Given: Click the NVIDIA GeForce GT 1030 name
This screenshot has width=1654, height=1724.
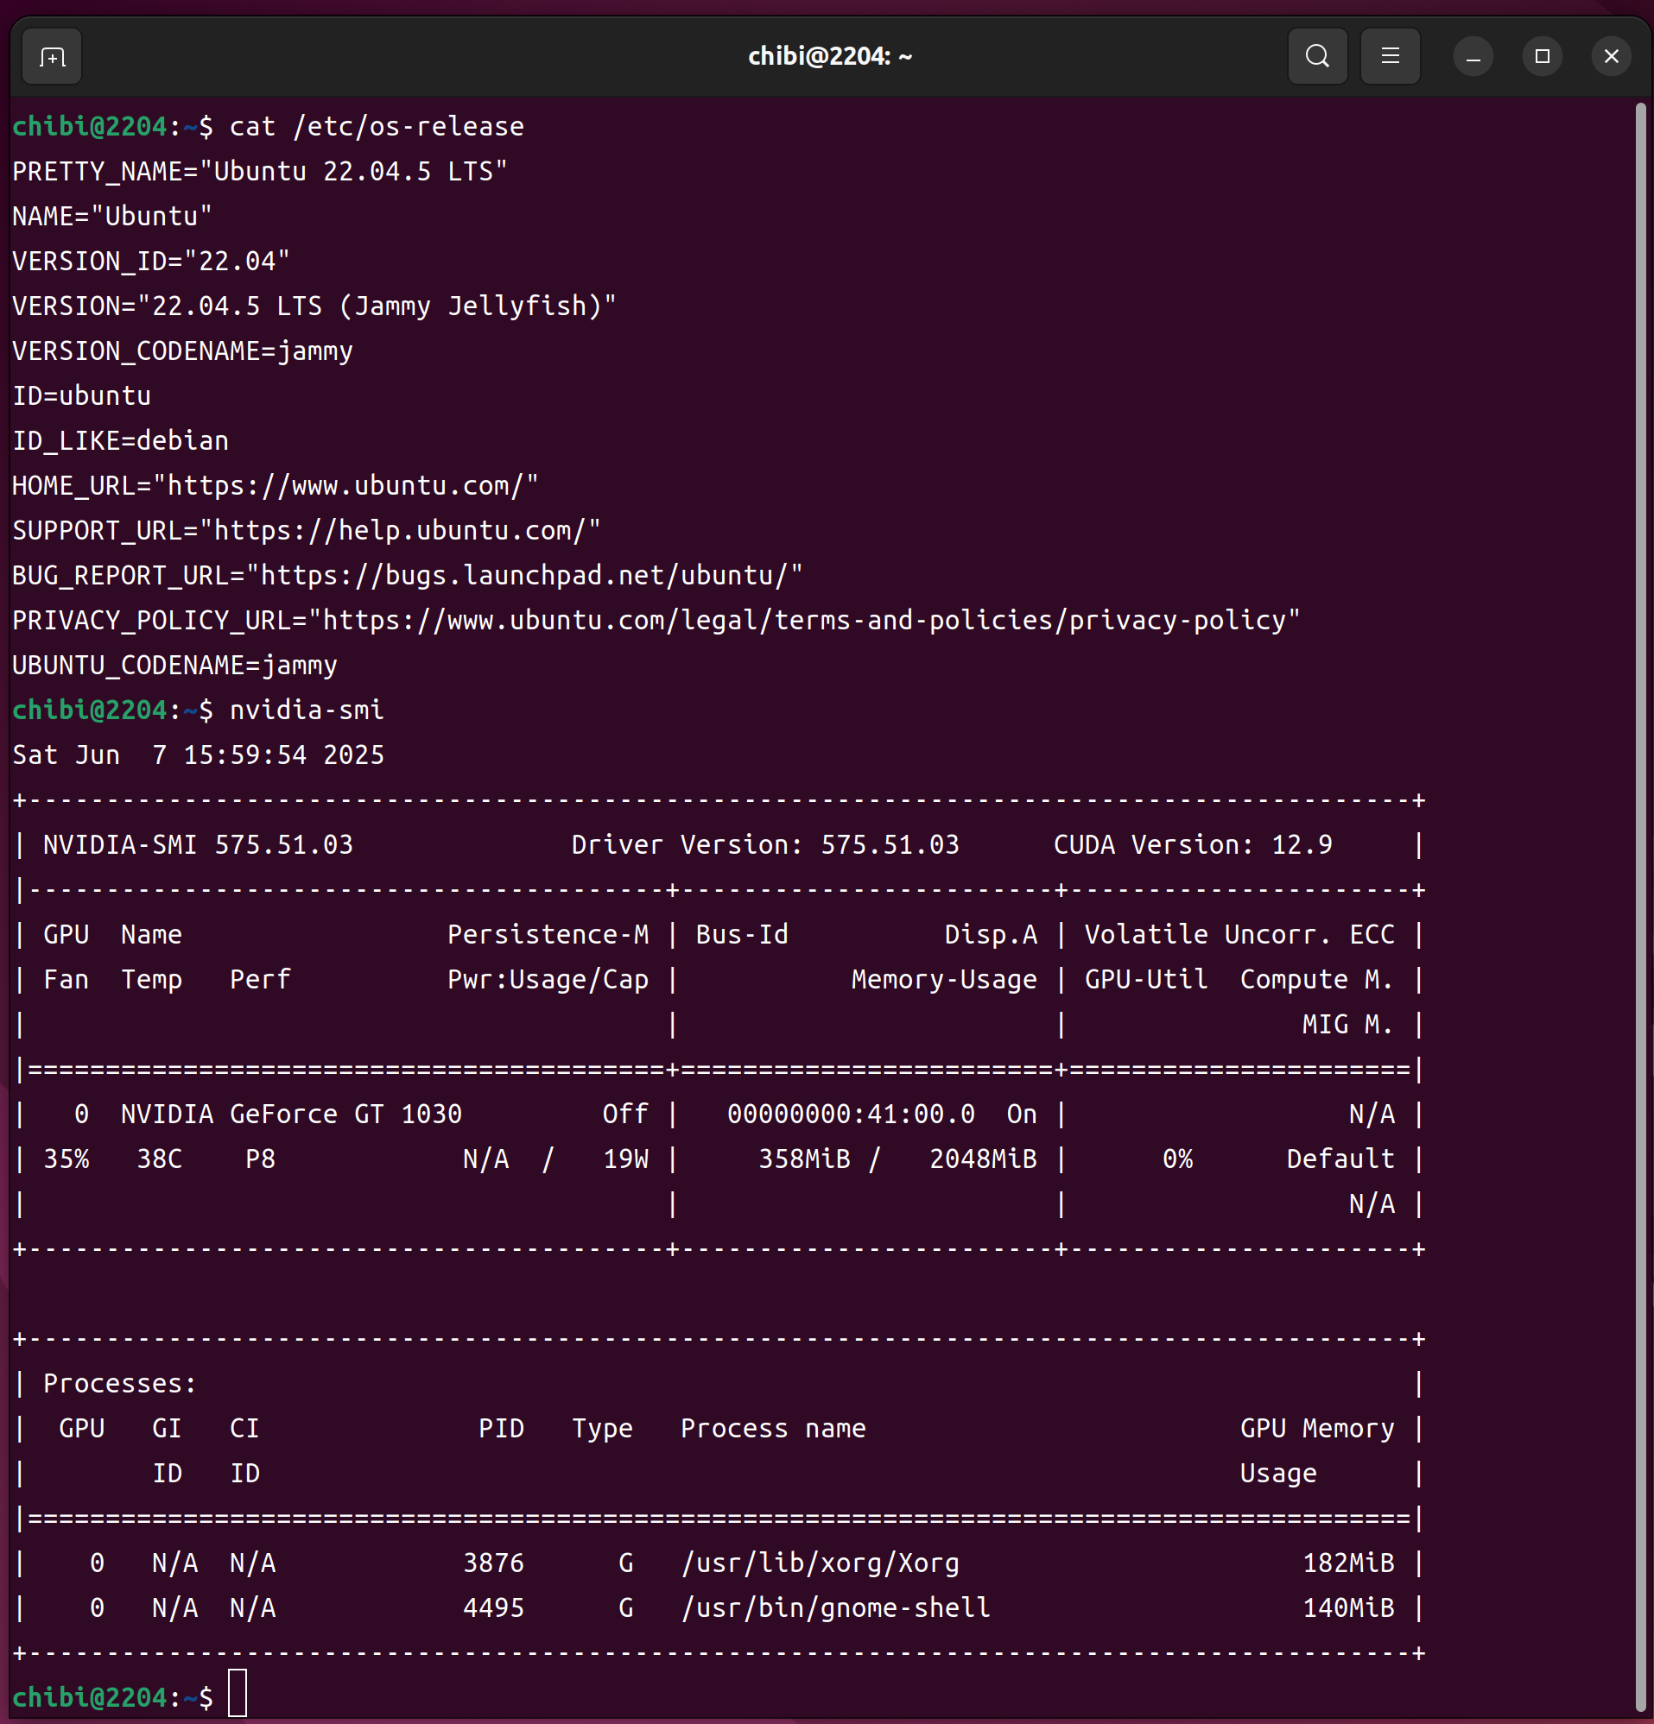Looking at the screenshot, I should [290, 1115].
